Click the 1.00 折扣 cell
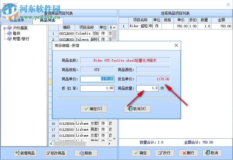233x160 pixels. (x=193, y=26)
